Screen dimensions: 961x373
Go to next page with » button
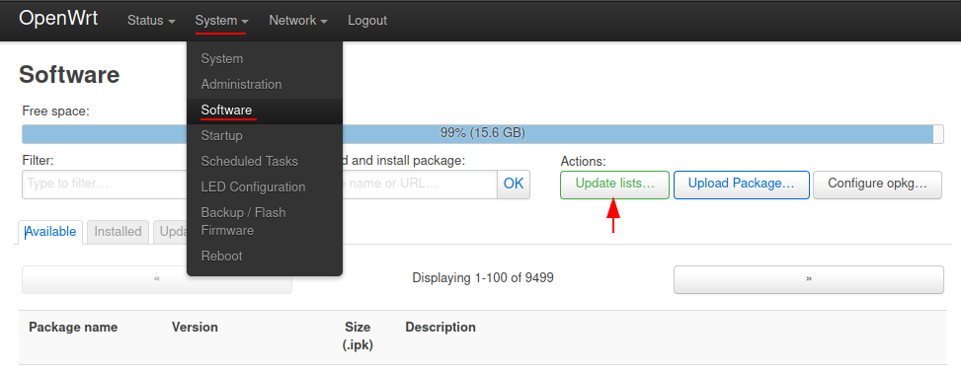[808, 279]
